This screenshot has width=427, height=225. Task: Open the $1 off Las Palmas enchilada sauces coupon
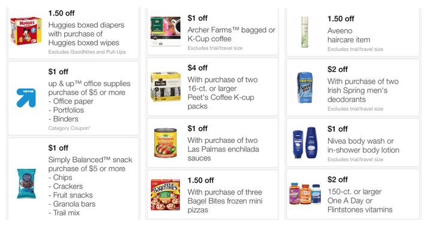[x=213, y=143]
